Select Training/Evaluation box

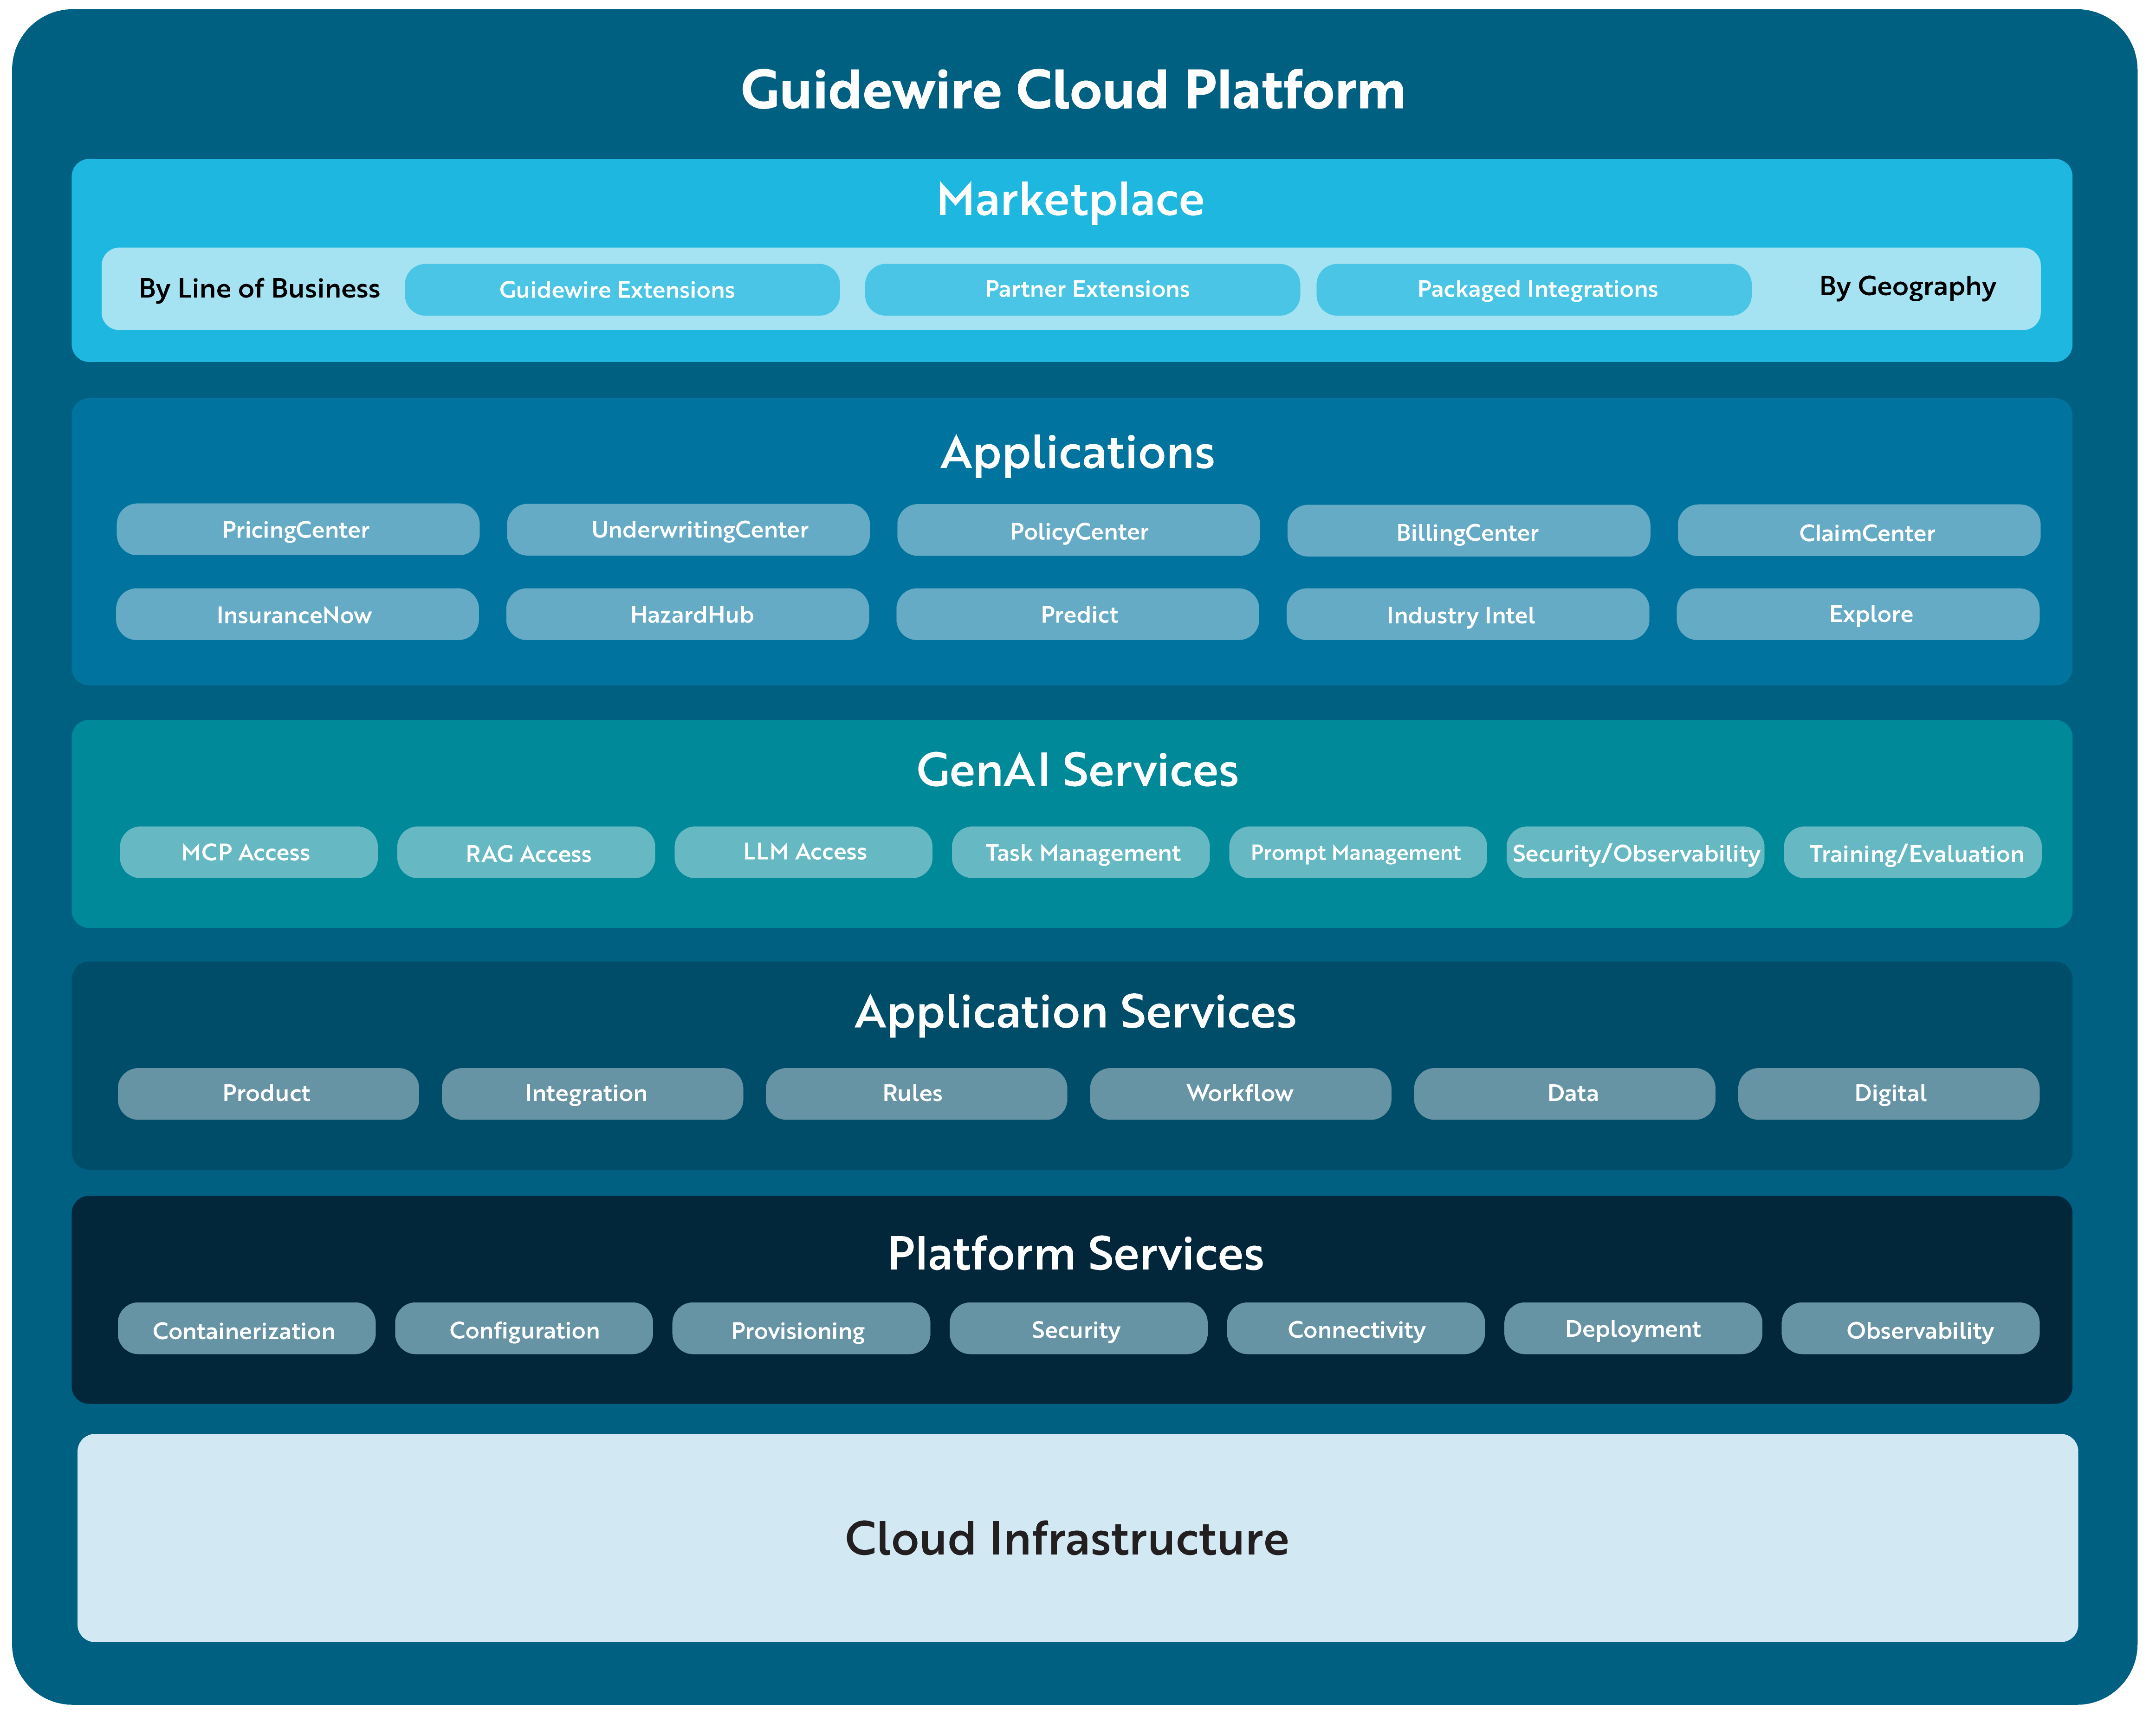point(1912,852)
